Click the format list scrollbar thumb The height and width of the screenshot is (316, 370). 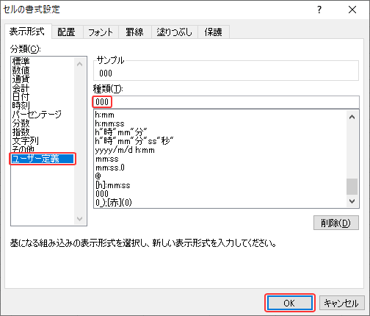352,187
